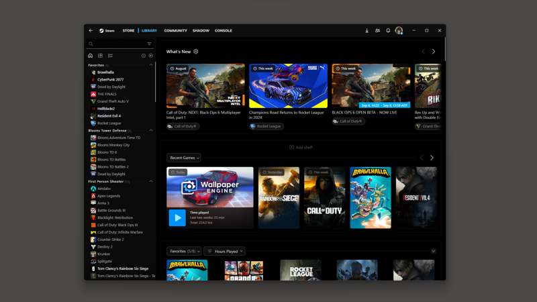Image resolution: width=537 pixels, height=302 pixels.
Task: Open the friends icon in top bar
Action: coord(377,30)
